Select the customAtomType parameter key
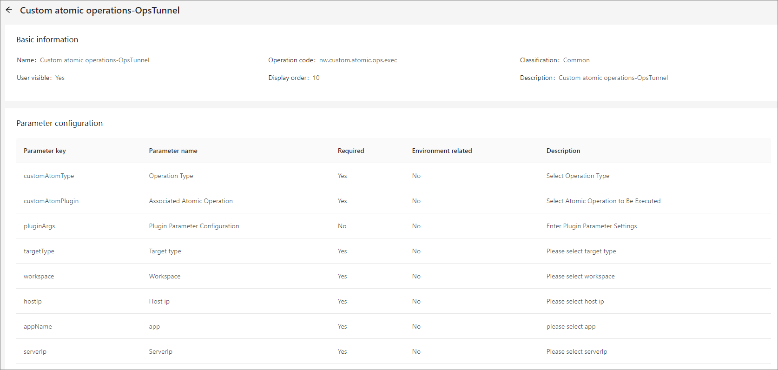The height and width of the screenshot is (370, 778). coord(49,176)
